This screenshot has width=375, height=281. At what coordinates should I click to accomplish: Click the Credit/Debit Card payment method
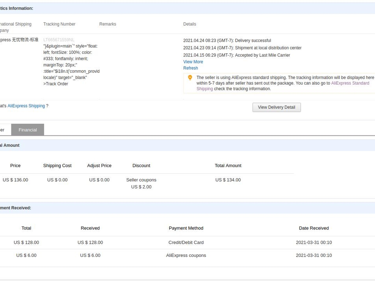pyautogui.click(x=186, y=242)
